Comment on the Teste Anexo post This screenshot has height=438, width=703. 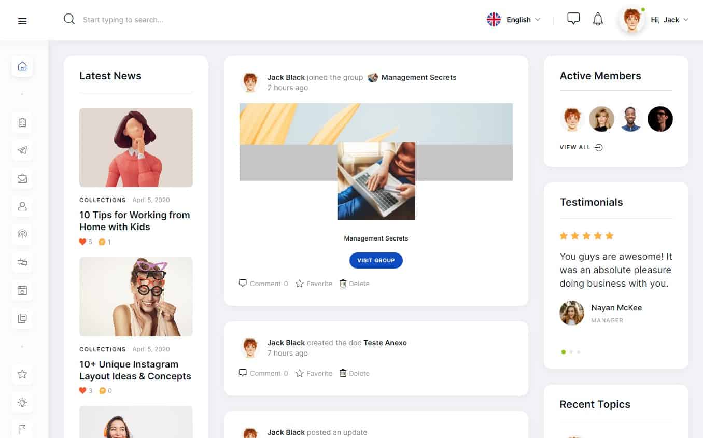(263, 373)
